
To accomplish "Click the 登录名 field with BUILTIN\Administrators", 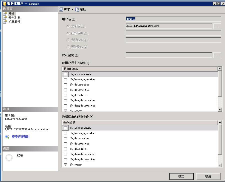I will (169, 26).
